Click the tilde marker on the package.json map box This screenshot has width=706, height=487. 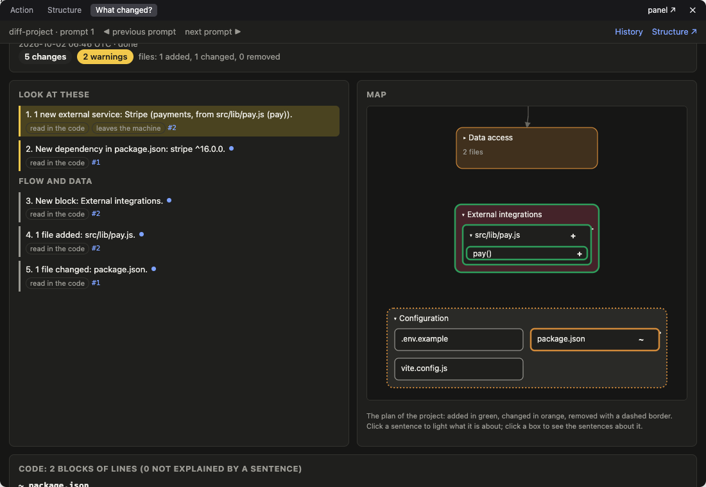click(x=641, y=340)
